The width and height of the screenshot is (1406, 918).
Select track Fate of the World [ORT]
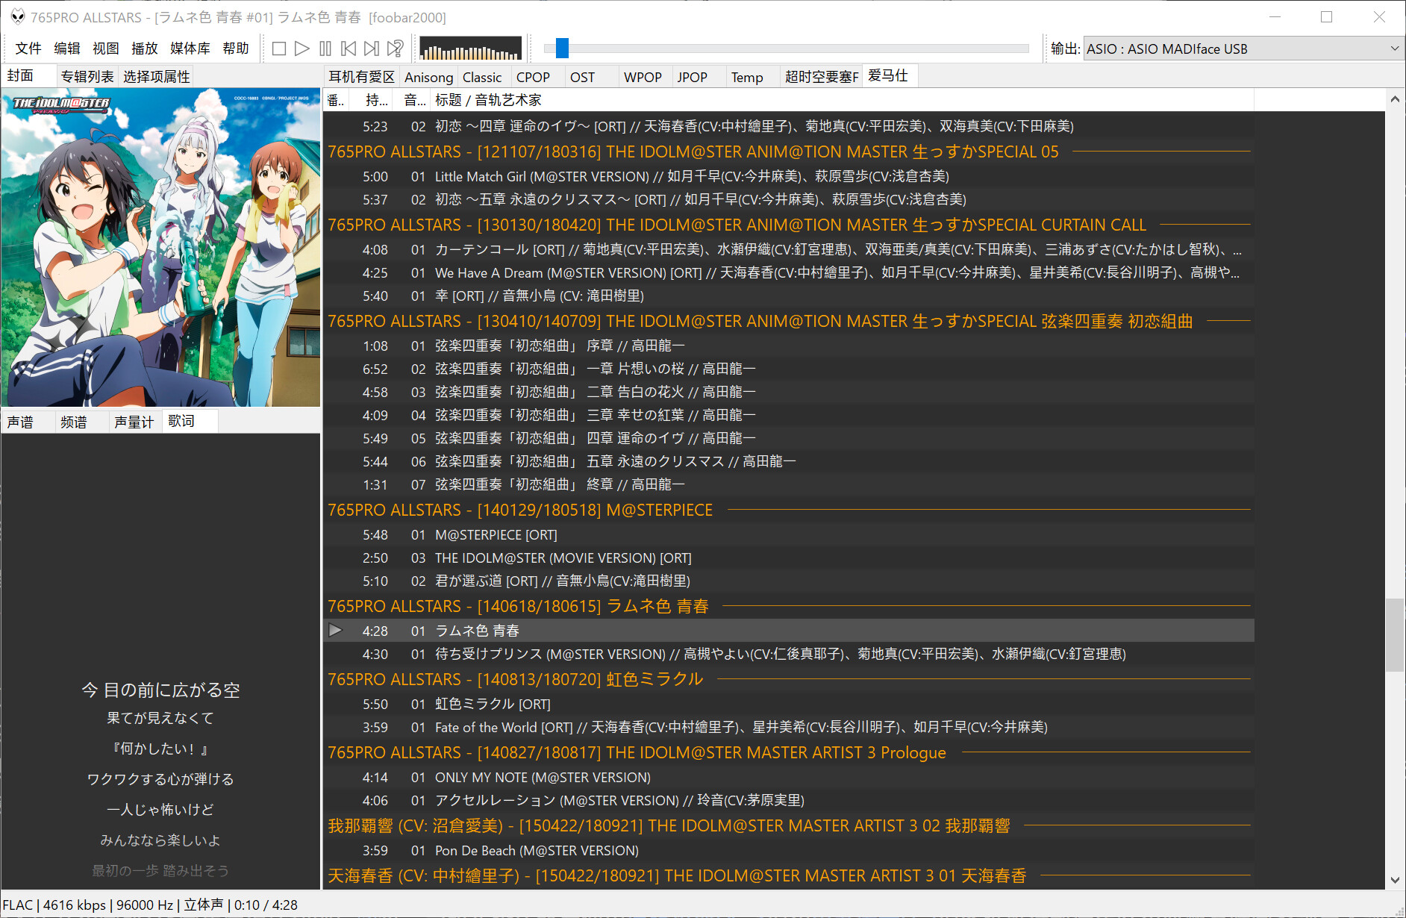pyautogui.click(x=789, y=727)
